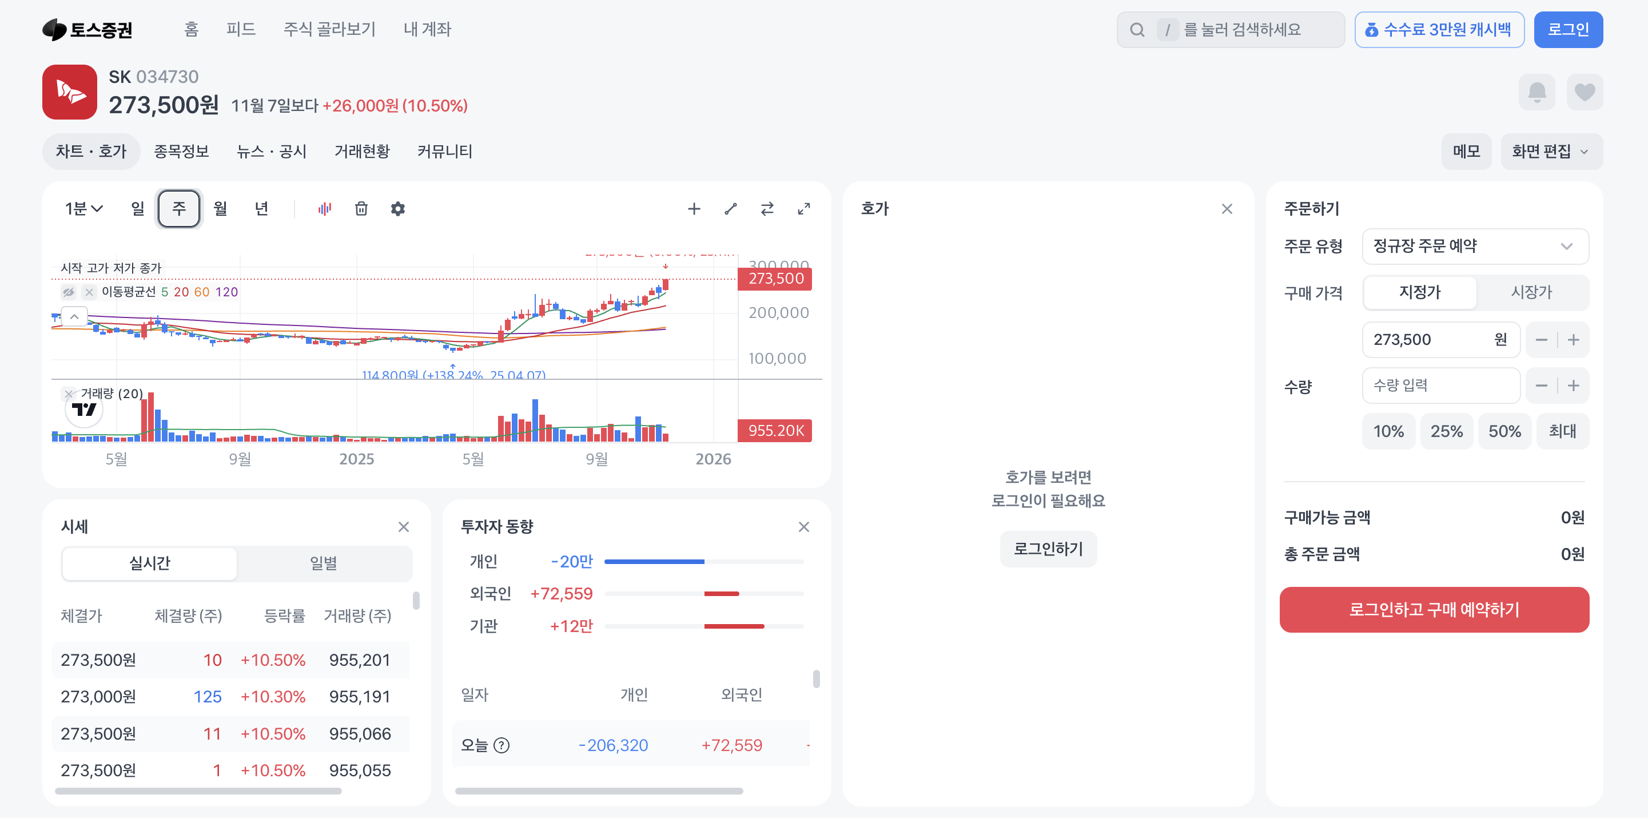
Task: Click the plus icon to add indicator
Action: [x=694, y=209]
